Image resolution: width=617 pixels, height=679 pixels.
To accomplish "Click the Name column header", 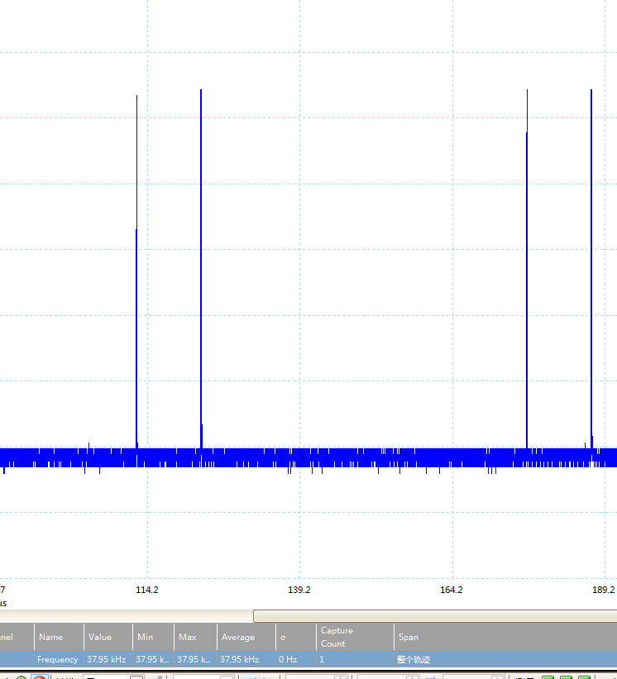I will coord(59,637).
